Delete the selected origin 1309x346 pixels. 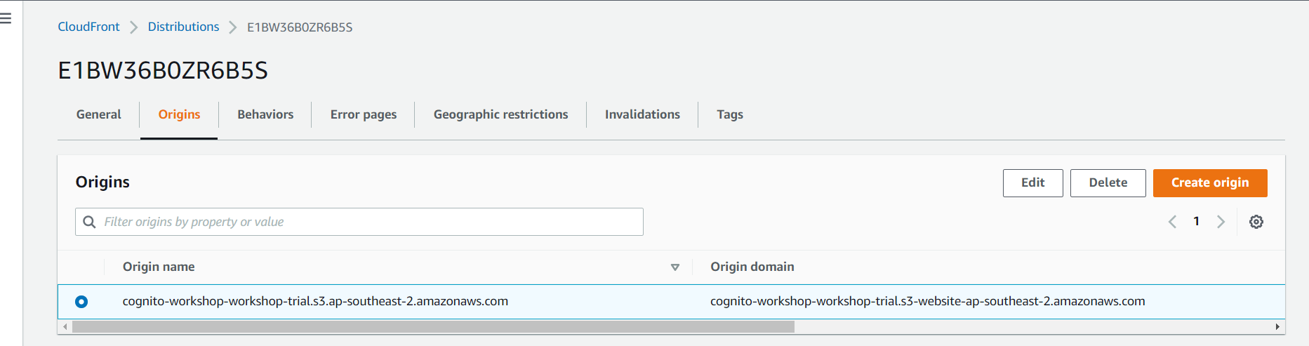(1108, 183)
